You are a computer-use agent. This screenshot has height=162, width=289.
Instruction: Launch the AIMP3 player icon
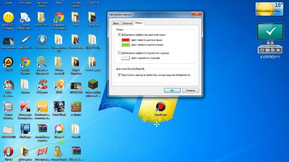(8, 62)
